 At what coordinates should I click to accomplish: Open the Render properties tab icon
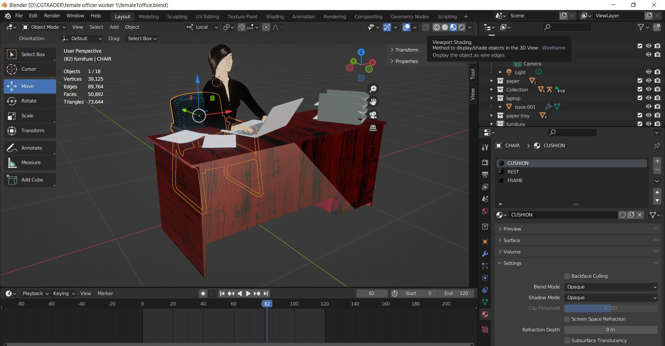pos(485,162)
